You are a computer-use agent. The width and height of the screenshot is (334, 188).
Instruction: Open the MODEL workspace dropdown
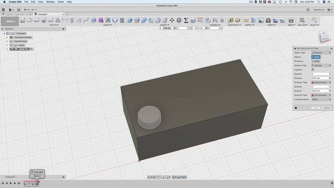pos(10,21)
